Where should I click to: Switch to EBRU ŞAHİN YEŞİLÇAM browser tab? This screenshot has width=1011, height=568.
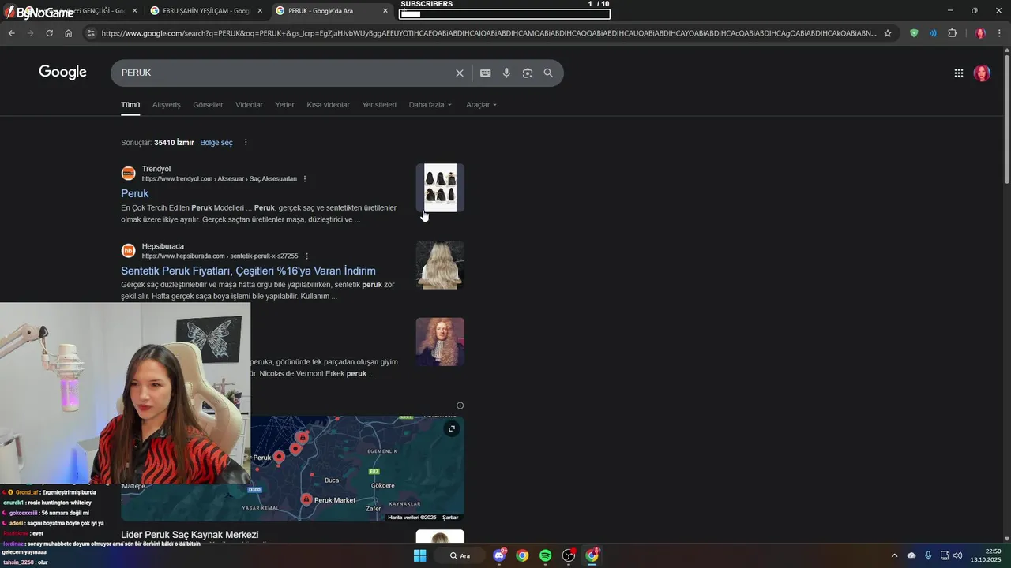[x=205, y=11]
